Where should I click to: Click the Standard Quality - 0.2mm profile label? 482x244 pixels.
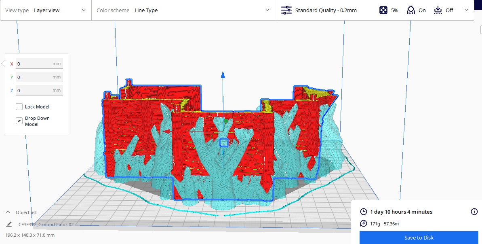pos(326,10)
